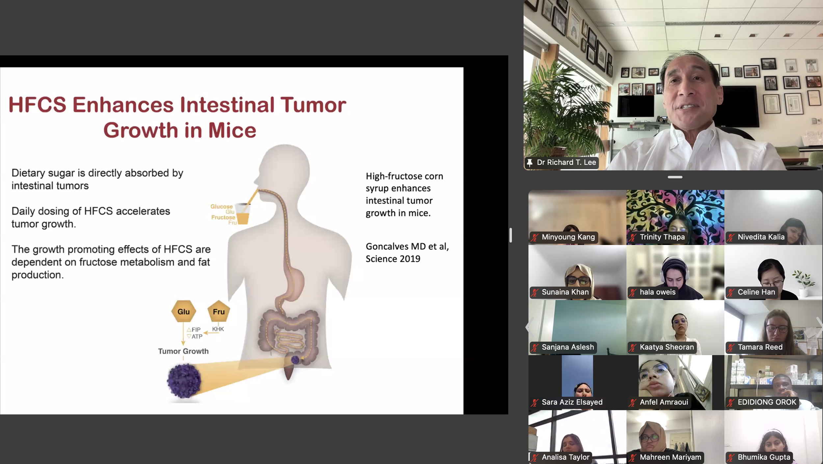Click muted mic icon beside Nivedita Kalia

pyautogui.click(x=730, y=237)
